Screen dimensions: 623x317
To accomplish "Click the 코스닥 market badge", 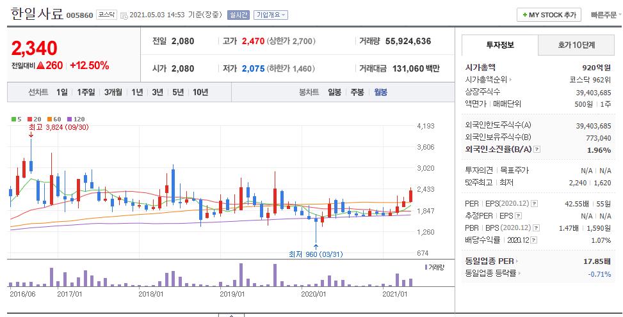I will coord(107,15).
